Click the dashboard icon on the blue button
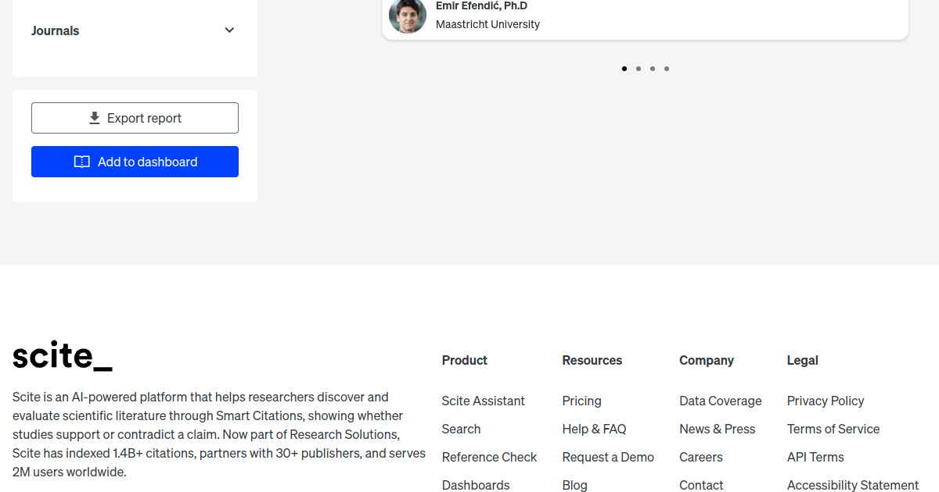Image resolution: width=939 pixels, height=492 pixels. [x=81, y=162]
